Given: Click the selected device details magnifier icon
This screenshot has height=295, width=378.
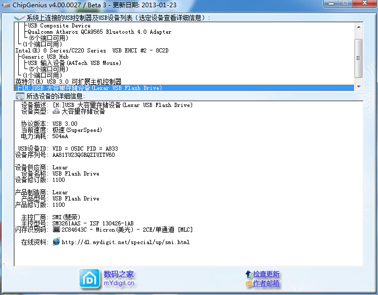Looking at the screenshot, I should 20,97.
